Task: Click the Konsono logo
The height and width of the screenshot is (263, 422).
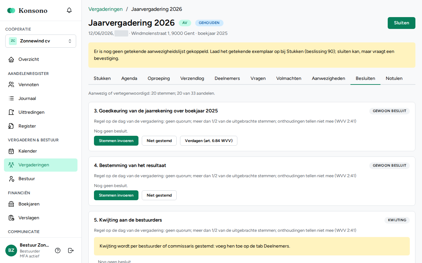Action: click(x=27, y=11)
